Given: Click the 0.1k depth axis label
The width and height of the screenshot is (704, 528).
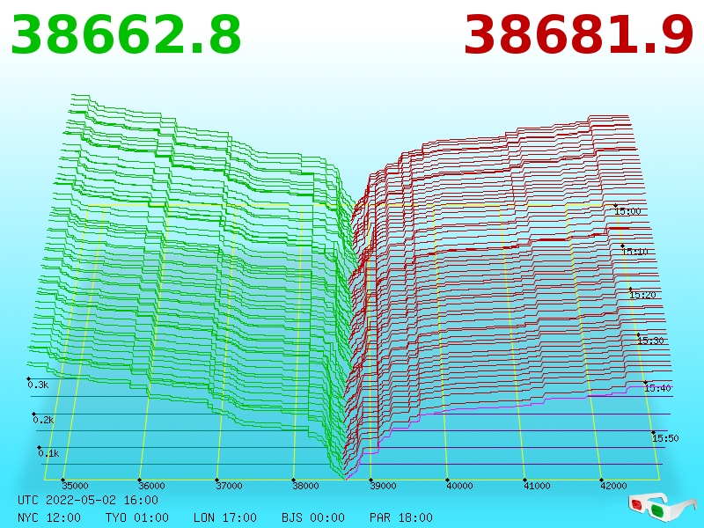Looking at the screenshot, I should [48, 454].
